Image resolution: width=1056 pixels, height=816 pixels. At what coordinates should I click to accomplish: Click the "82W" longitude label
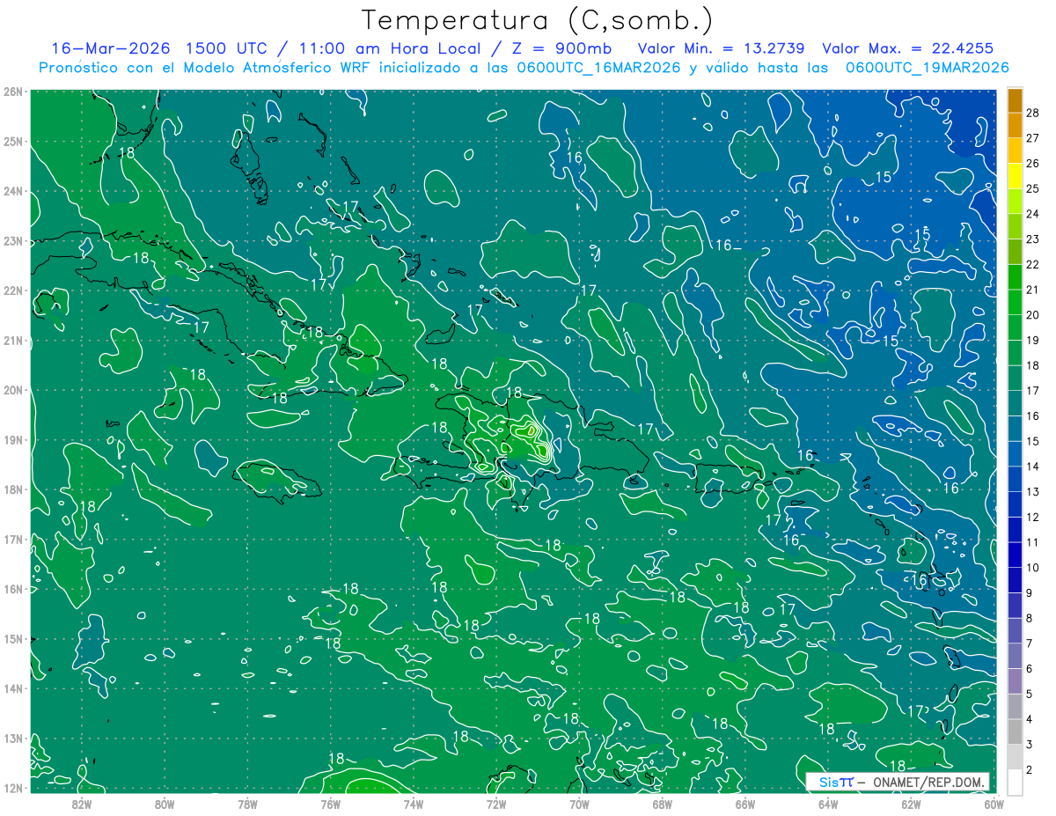coord(81,803)
